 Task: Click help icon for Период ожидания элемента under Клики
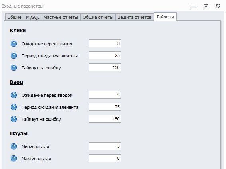(14, 55)
